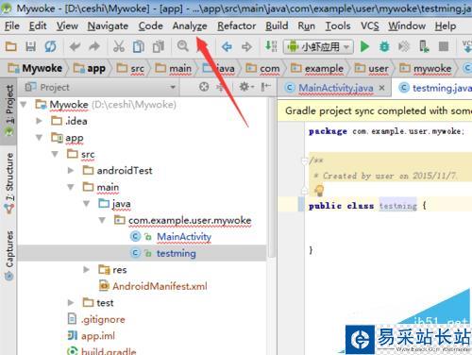472x355 pixels.
Task: Click the app breadcrumb
Action: point(90,68)
